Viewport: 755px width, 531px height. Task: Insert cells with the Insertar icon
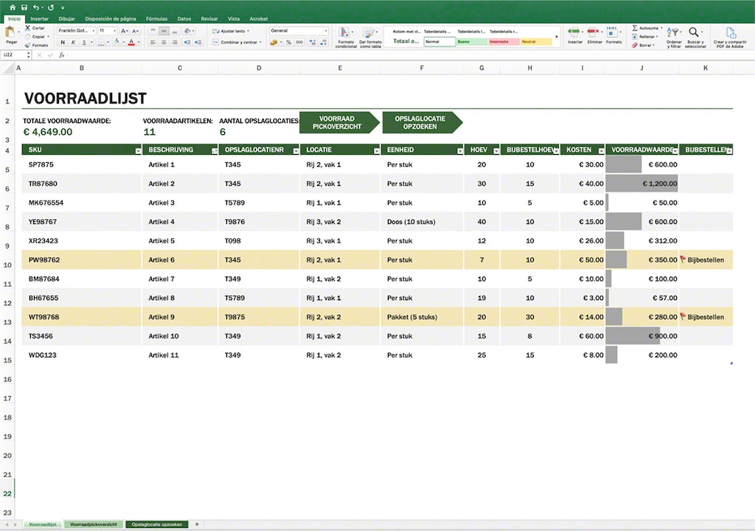574,32
